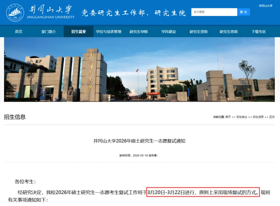Viewport: 280px width, 206px height.
Task: Select the 招生就业 nav tab
Action: (79, 32)
